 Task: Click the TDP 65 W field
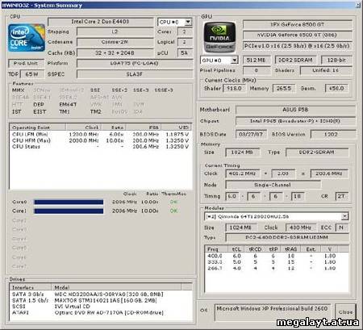click(x=32, y=74)
